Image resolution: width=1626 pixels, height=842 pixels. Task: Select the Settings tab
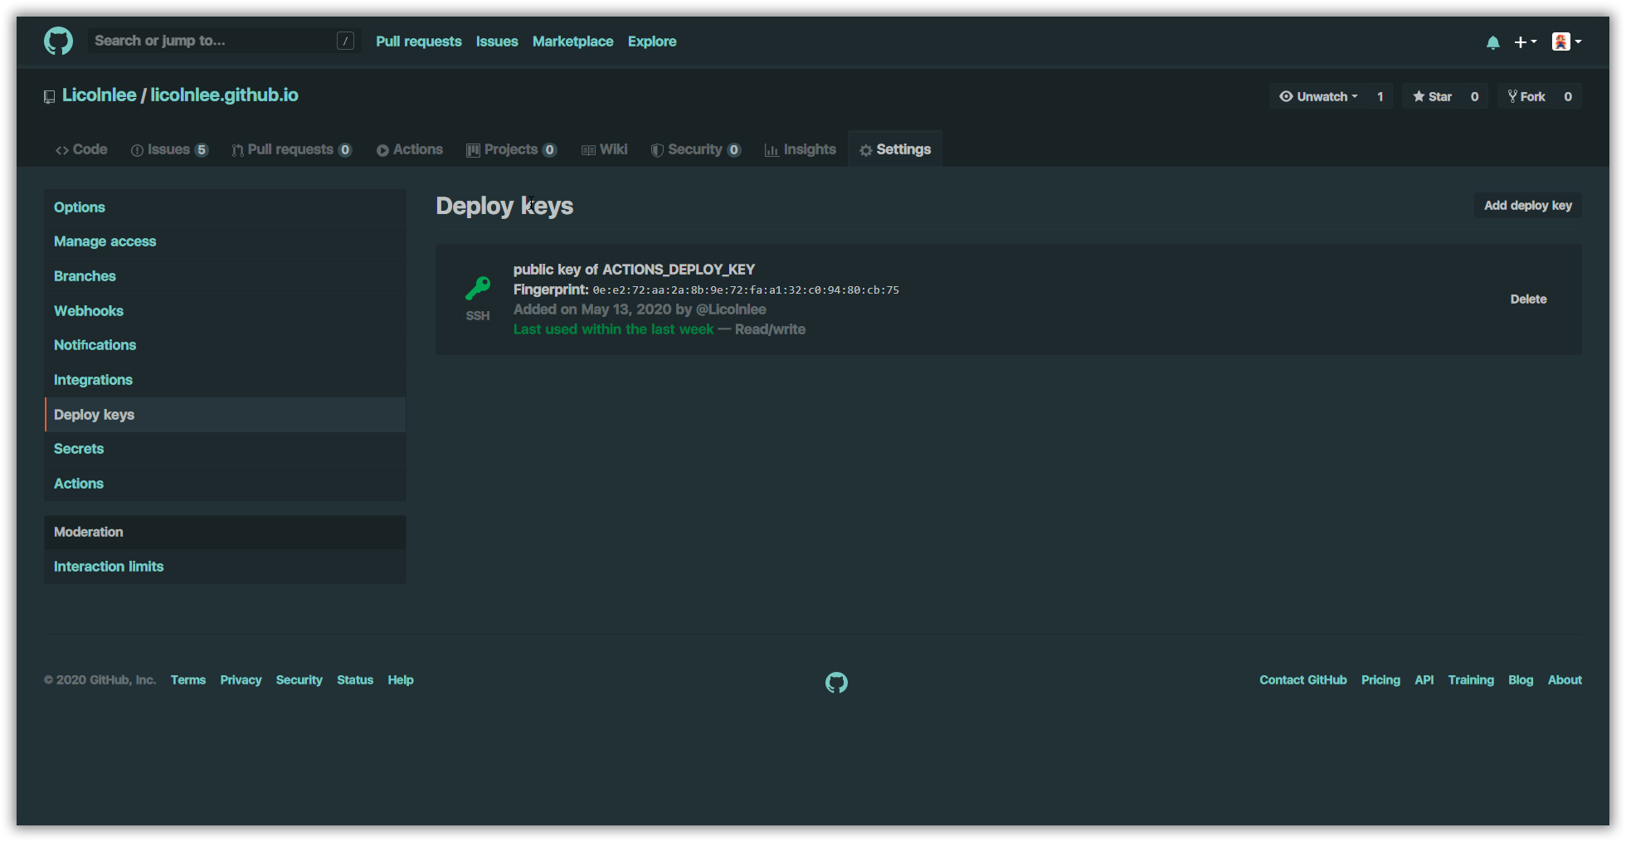pyautogui.click(x=895, y=149)
